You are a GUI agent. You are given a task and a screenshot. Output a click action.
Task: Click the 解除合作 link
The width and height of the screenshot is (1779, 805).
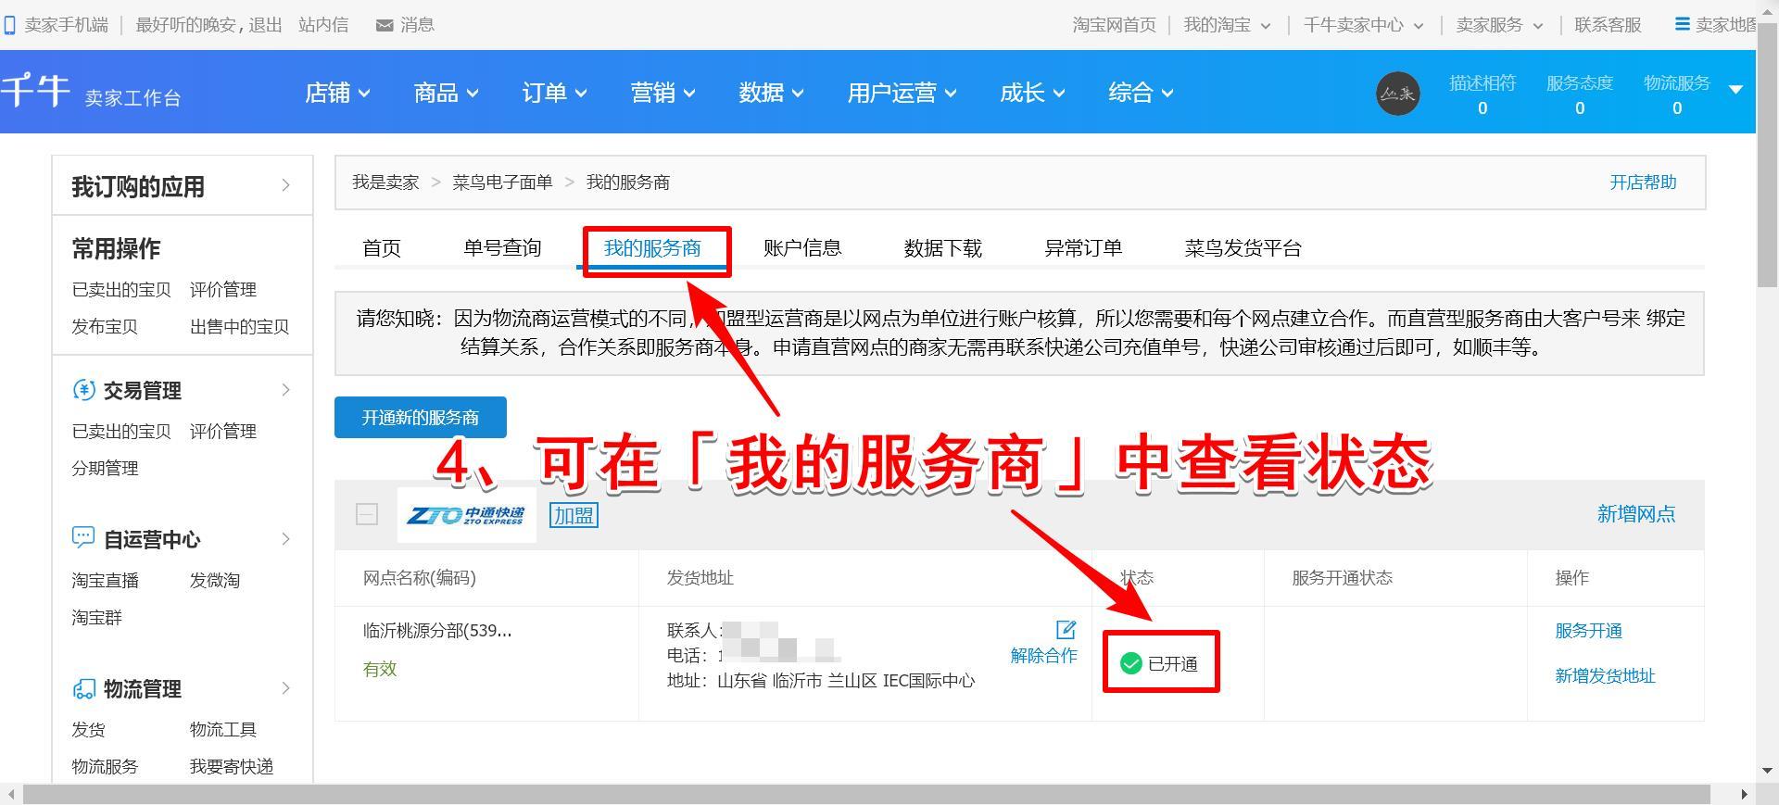click(1043, 655)
